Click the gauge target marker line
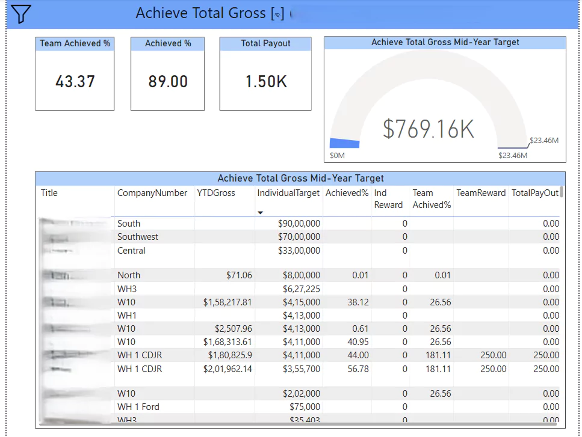The width and height of the screenshot is (582, 437). click(x=512, y=147)
